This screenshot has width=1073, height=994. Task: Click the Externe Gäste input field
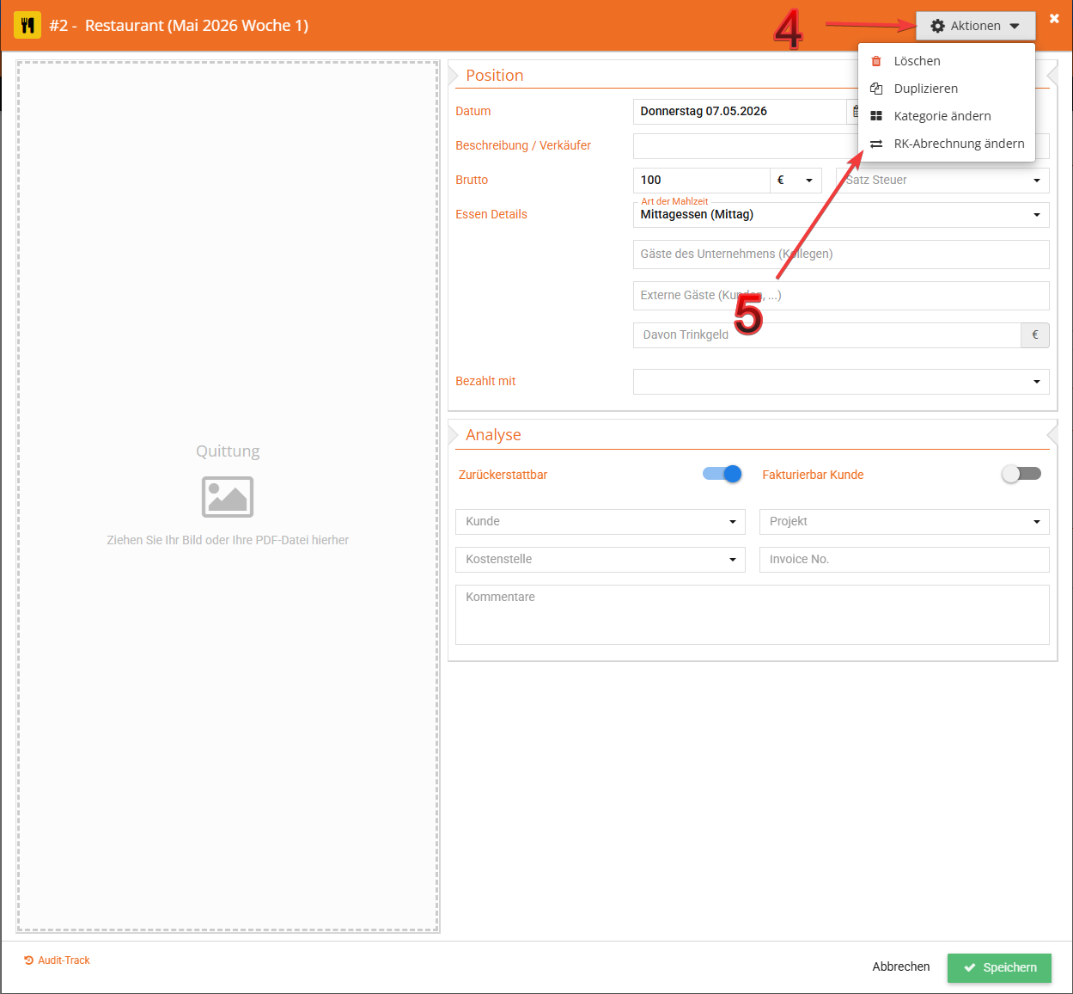coord(841,295)
